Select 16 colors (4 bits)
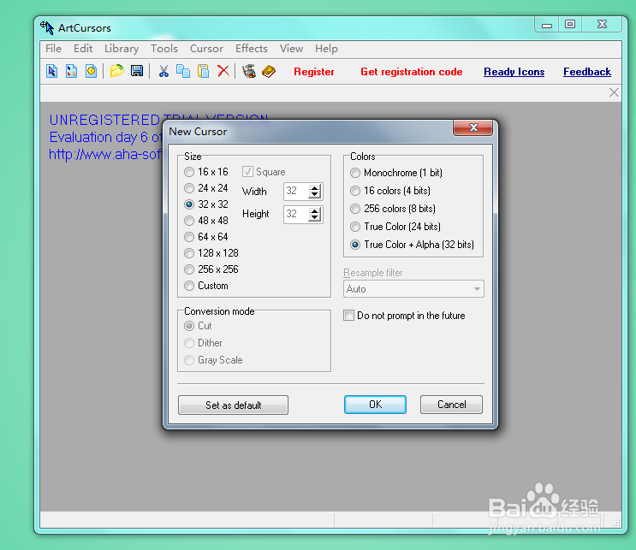Image resolution: width=636 pixels, height=550 pixels. coord(390,191)
